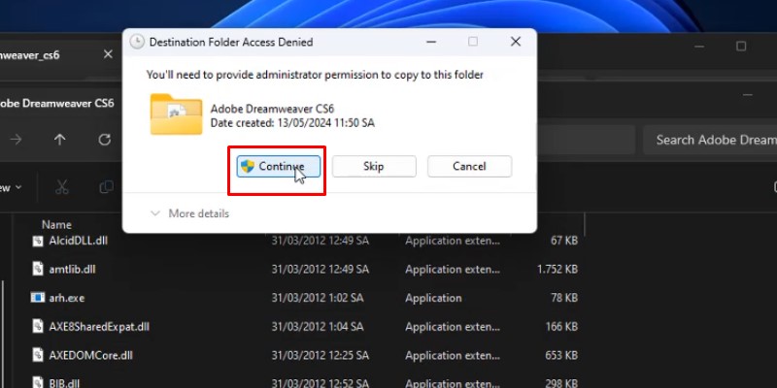This screenshot has height=388, width=777.
Task: Click the Search Adobe Dreamweaver search box
Action: tap(714, 140)
